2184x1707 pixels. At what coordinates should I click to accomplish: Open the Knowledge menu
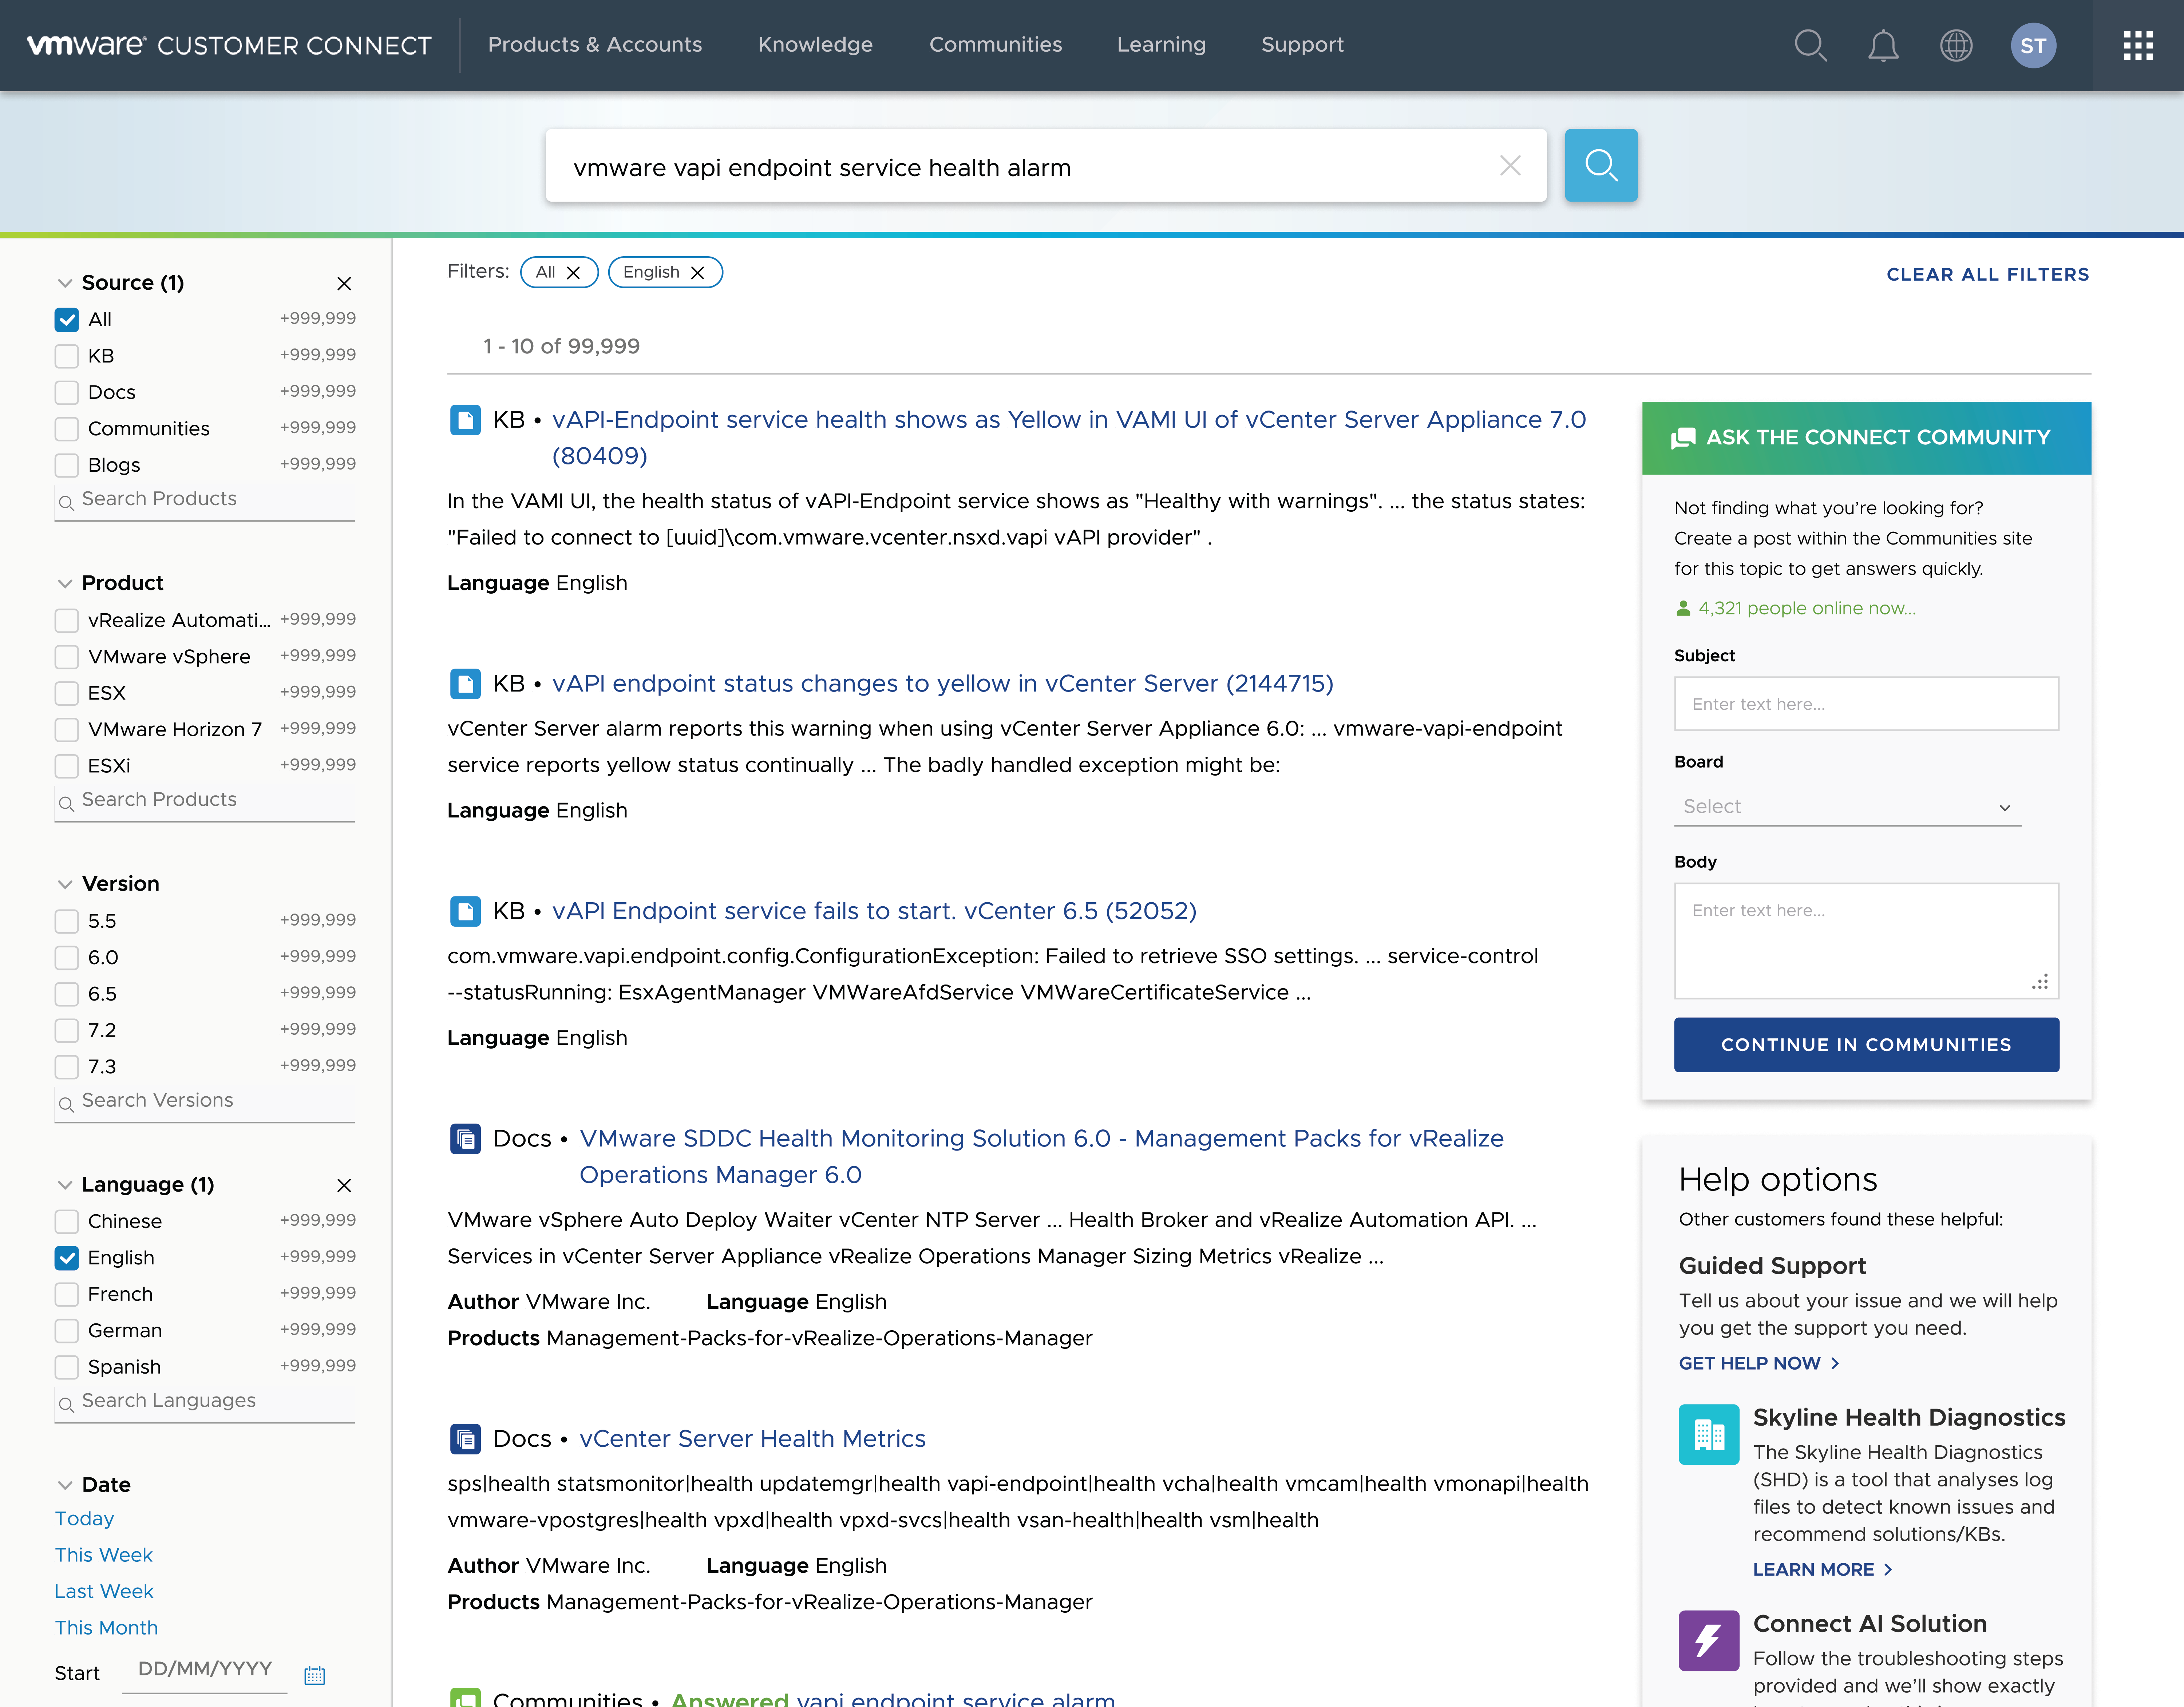815,45
